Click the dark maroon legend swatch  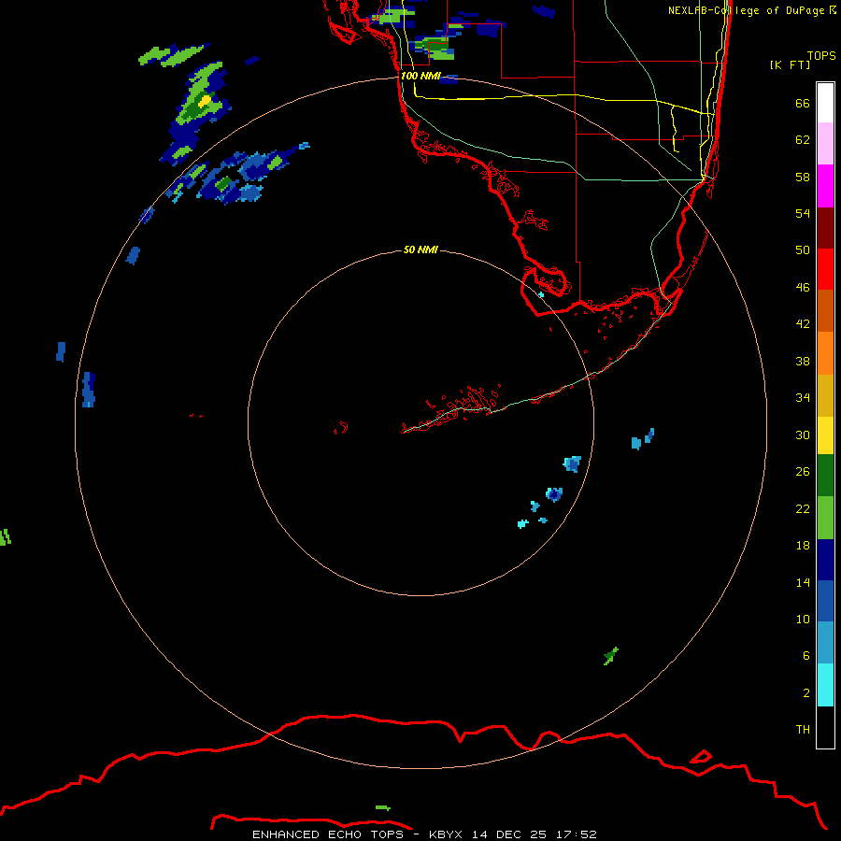coord(825,228)
